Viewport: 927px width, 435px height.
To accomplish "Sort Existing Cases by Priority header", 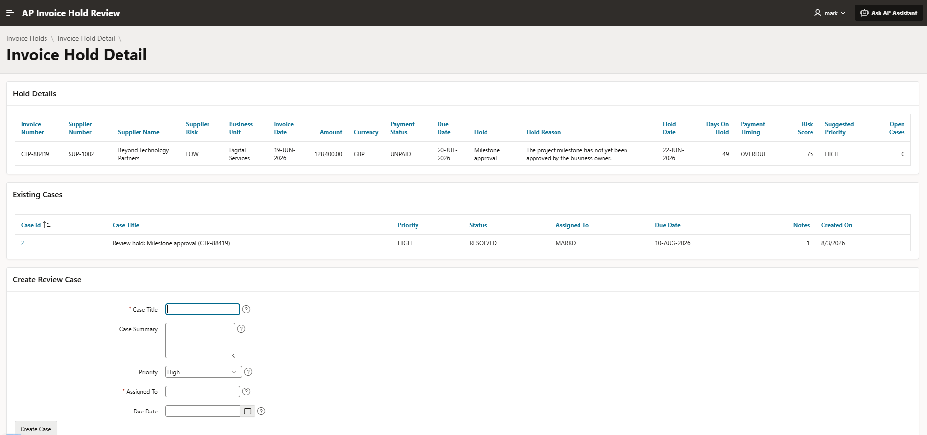I will coord(408,225).
